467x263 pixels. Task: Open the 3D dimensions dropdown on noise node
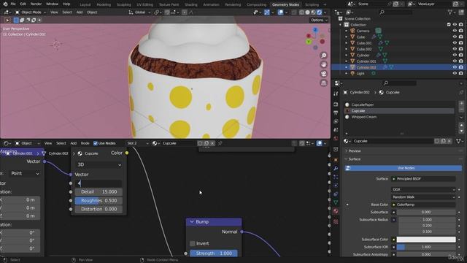[x=99, y=164]
